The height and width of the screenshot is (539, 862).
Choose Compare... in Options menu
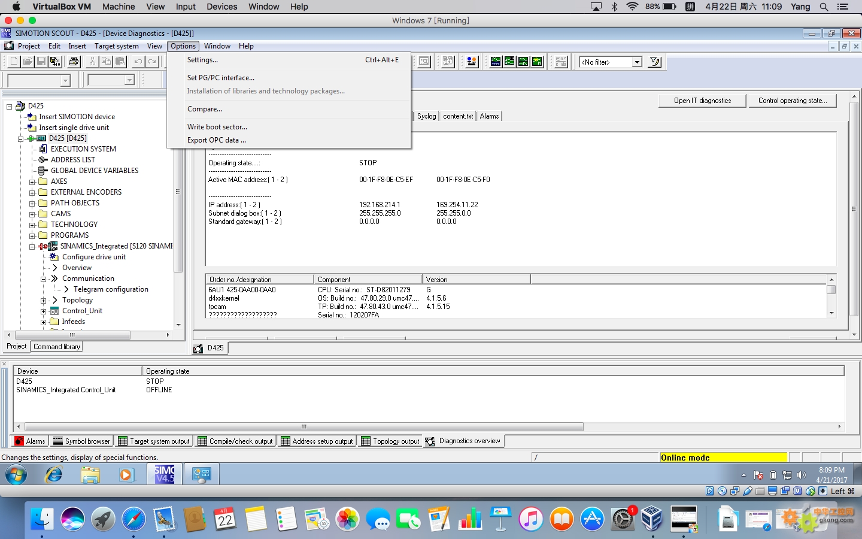(289, 109)
